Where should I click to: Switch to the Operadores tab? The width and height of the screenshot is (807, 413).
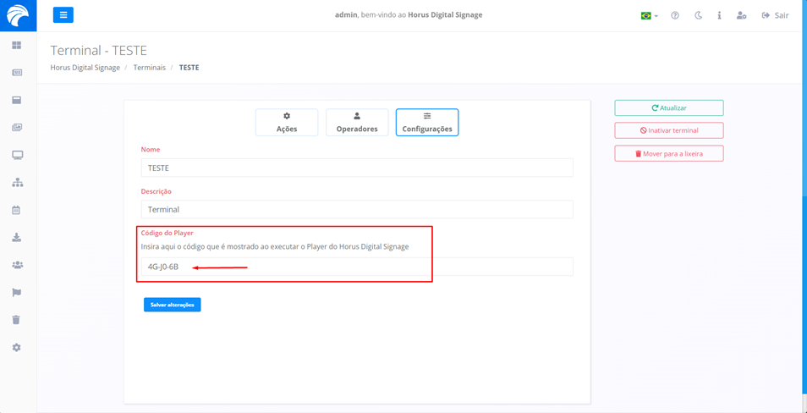tap(357, 123)
